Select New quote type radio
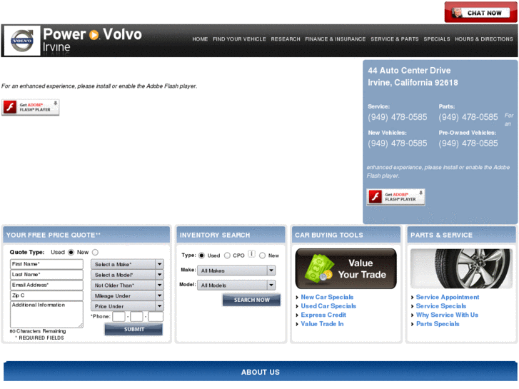Image resolution: width=519 pixels, height=389 pixels. (96, 252)
